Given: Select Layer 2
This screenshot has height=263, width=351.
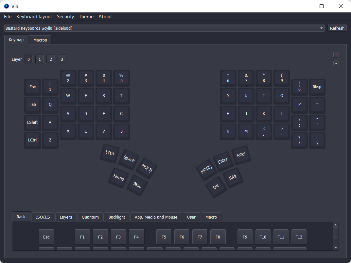Looking at the screenshot, I should [x=51, y=59].
